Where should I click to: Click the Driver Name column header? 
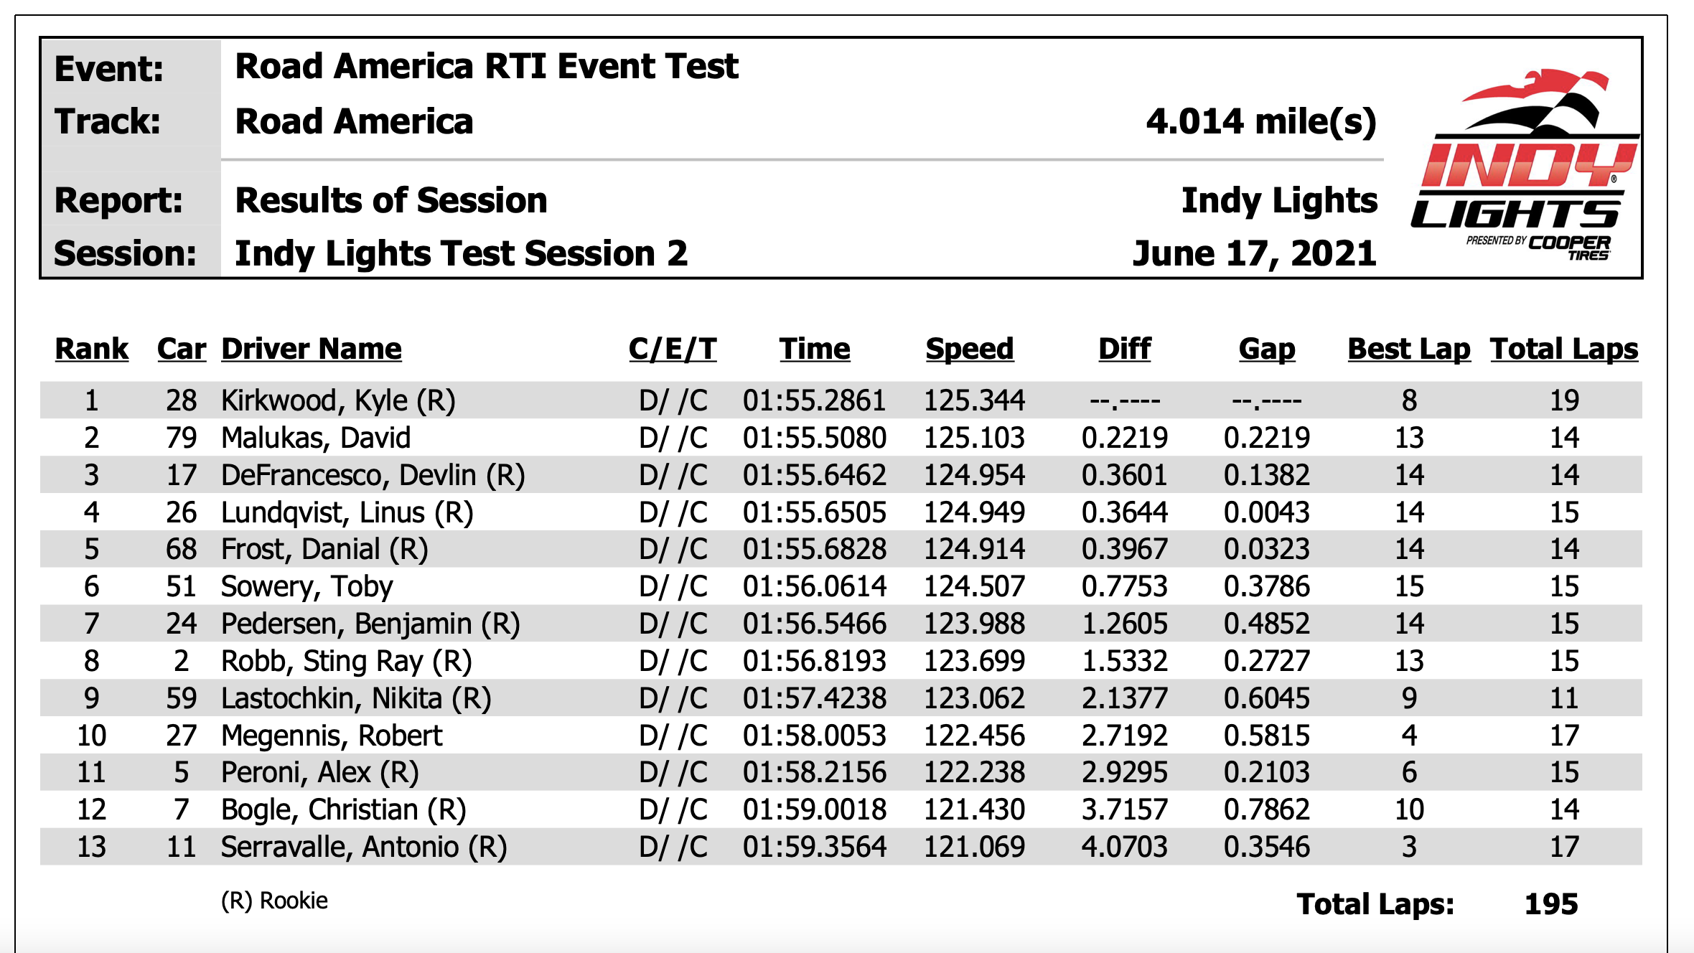311,349
